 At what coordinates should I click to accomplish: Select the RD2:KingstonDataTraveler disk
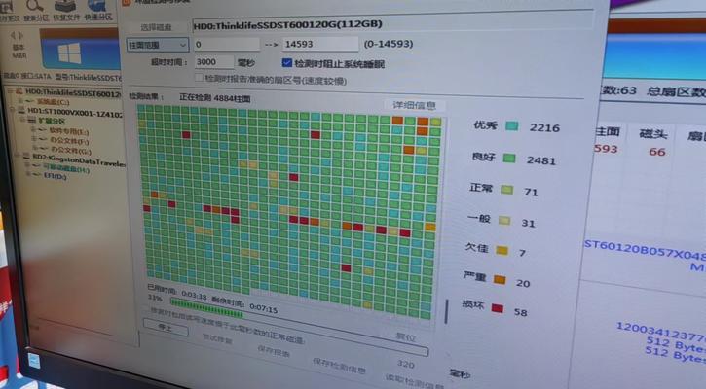pyautogui.click(x=79, y=160)
